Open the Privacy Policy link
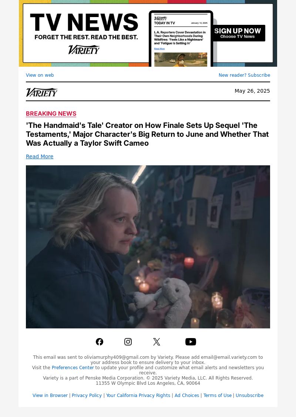 point(87,396)
